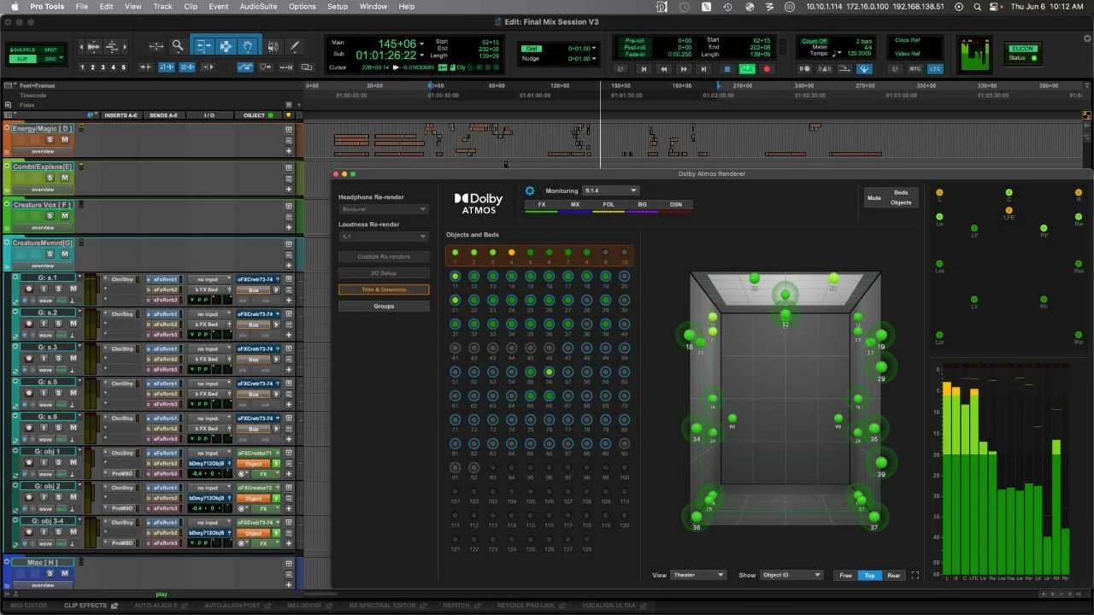
Task: Solo the Energy/Magic [D] track
Action: click(x=50, y=139)
